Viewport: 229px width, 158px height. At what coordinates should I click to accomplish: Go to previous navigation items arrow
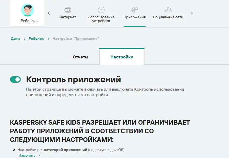(49, 13)
